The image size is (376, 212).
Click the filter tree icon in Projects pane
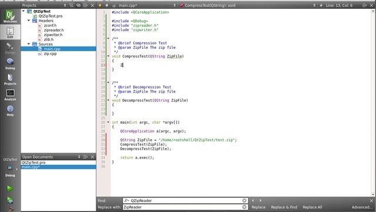[x=72, y=5]
